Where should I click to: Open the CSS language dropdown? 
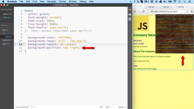(x=108, y=107)
